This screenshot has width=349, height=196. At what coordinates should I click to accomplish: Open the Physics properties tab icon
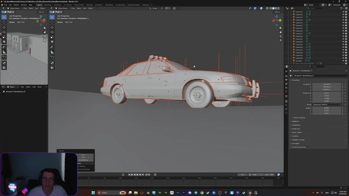[x=286, y=105]
